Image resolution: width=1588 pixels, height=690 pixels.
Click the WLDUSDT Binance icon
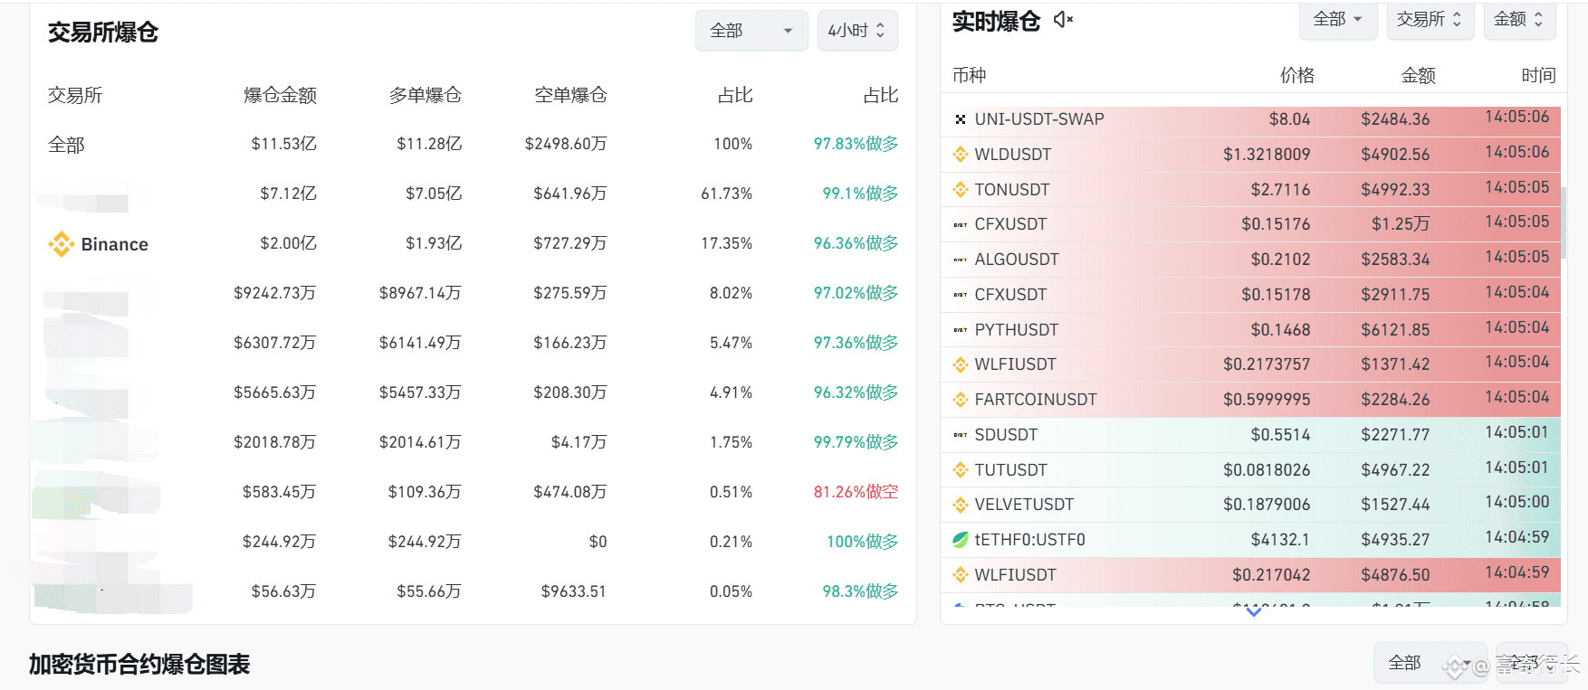click(x=961, y=155)
